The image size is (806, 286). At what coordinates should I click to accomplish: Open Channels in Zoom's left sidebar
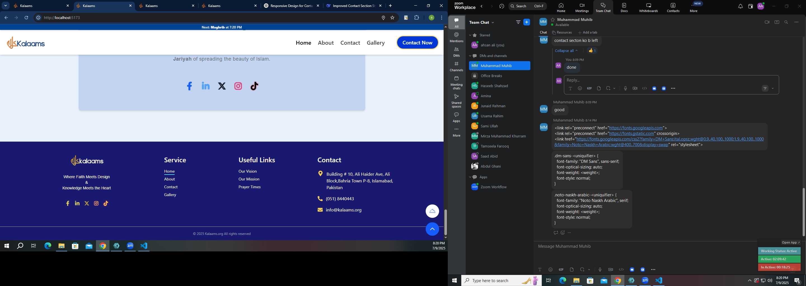(x=456, y=66)
